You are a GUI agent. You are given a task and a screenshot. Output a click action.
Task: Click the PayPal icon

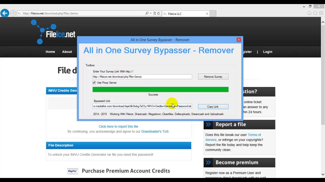pos(72,171)
